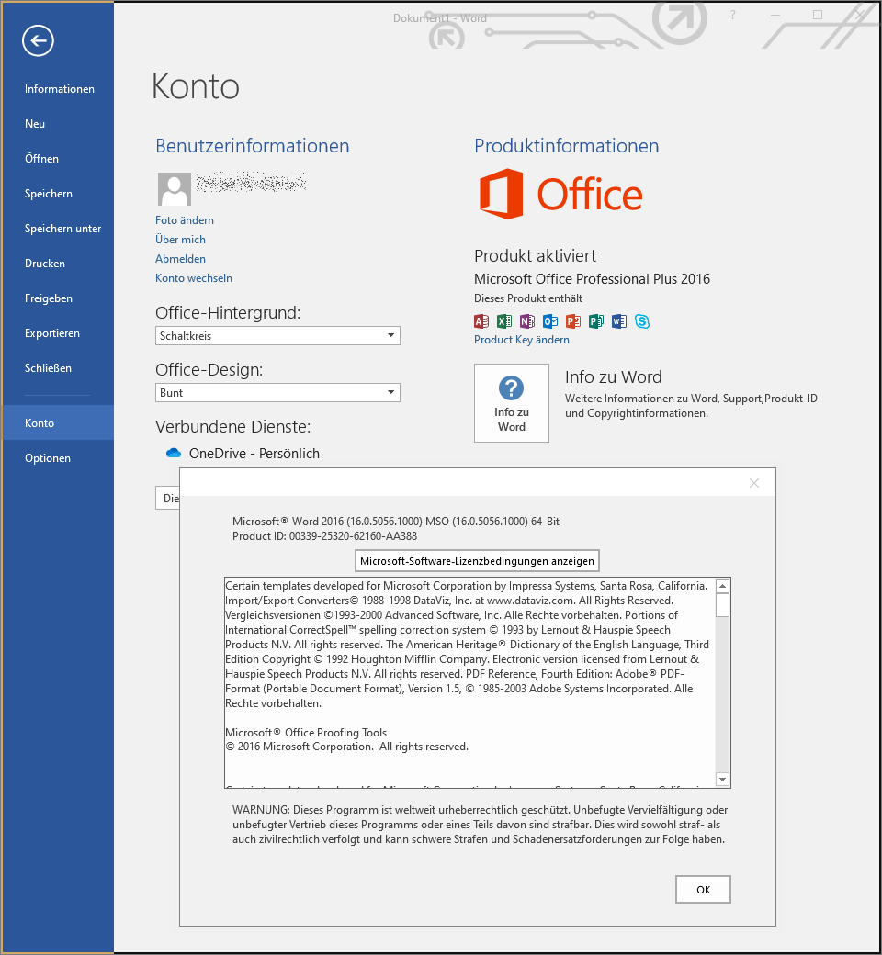Go to the Drucken page
The image size is (882, 955).
point(44,264)
